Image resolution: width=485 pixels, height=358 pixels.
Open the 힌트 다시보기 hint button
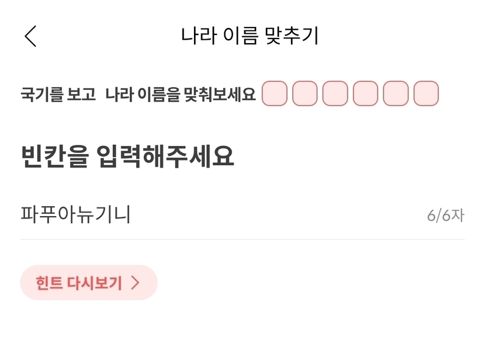(89, 283)
